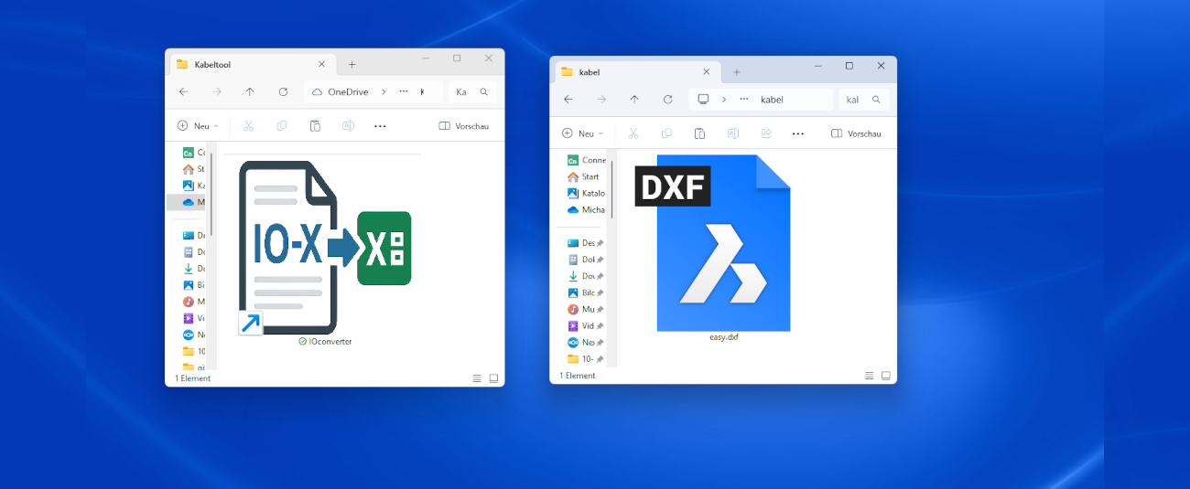1190x489 pixels.
Task: Toggle the Vorschau preview pane in the kabel window
Action: pos(856,133)
